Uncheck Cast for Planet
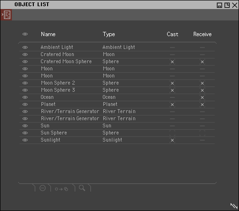This screenshot has height=211, width=239. click(172, 105)
